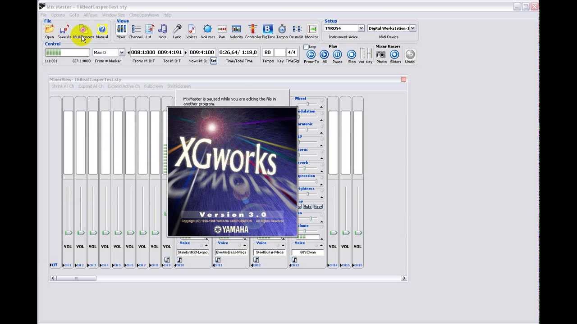
Task: Open the Digital Workstation-1 Midi Device dropdown
Action: coord(412,28)
